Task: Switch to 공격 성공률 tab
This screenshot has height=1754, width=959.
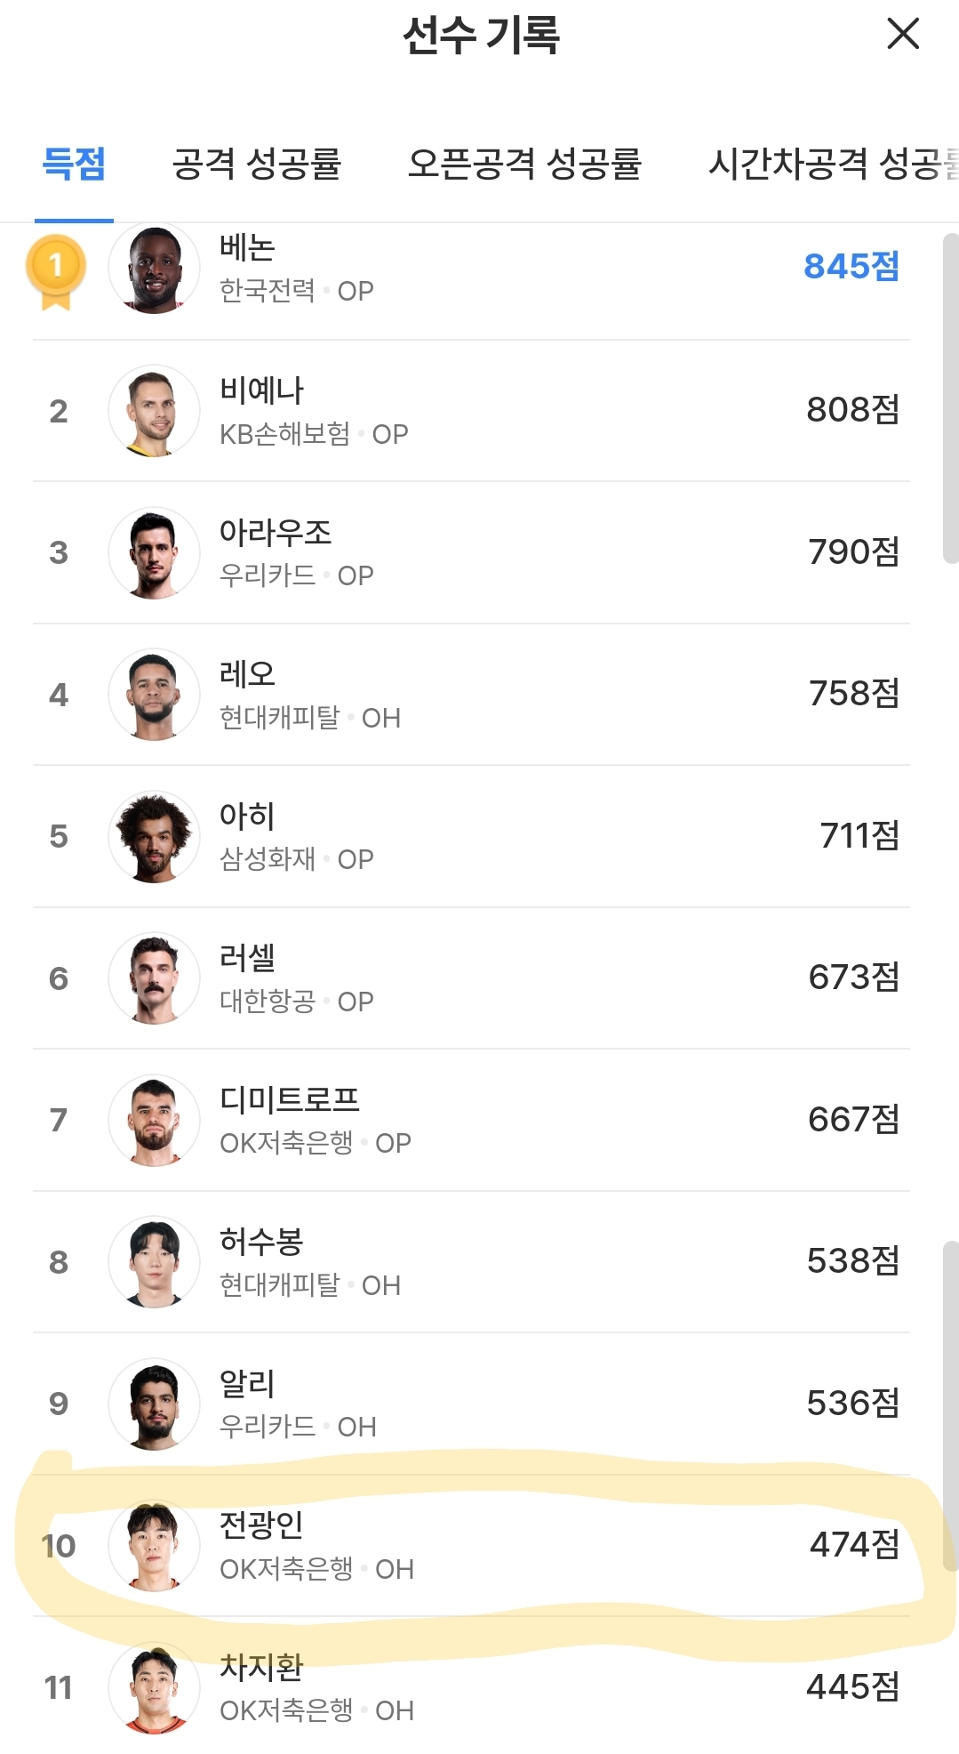Action: (x=257, y=165)
